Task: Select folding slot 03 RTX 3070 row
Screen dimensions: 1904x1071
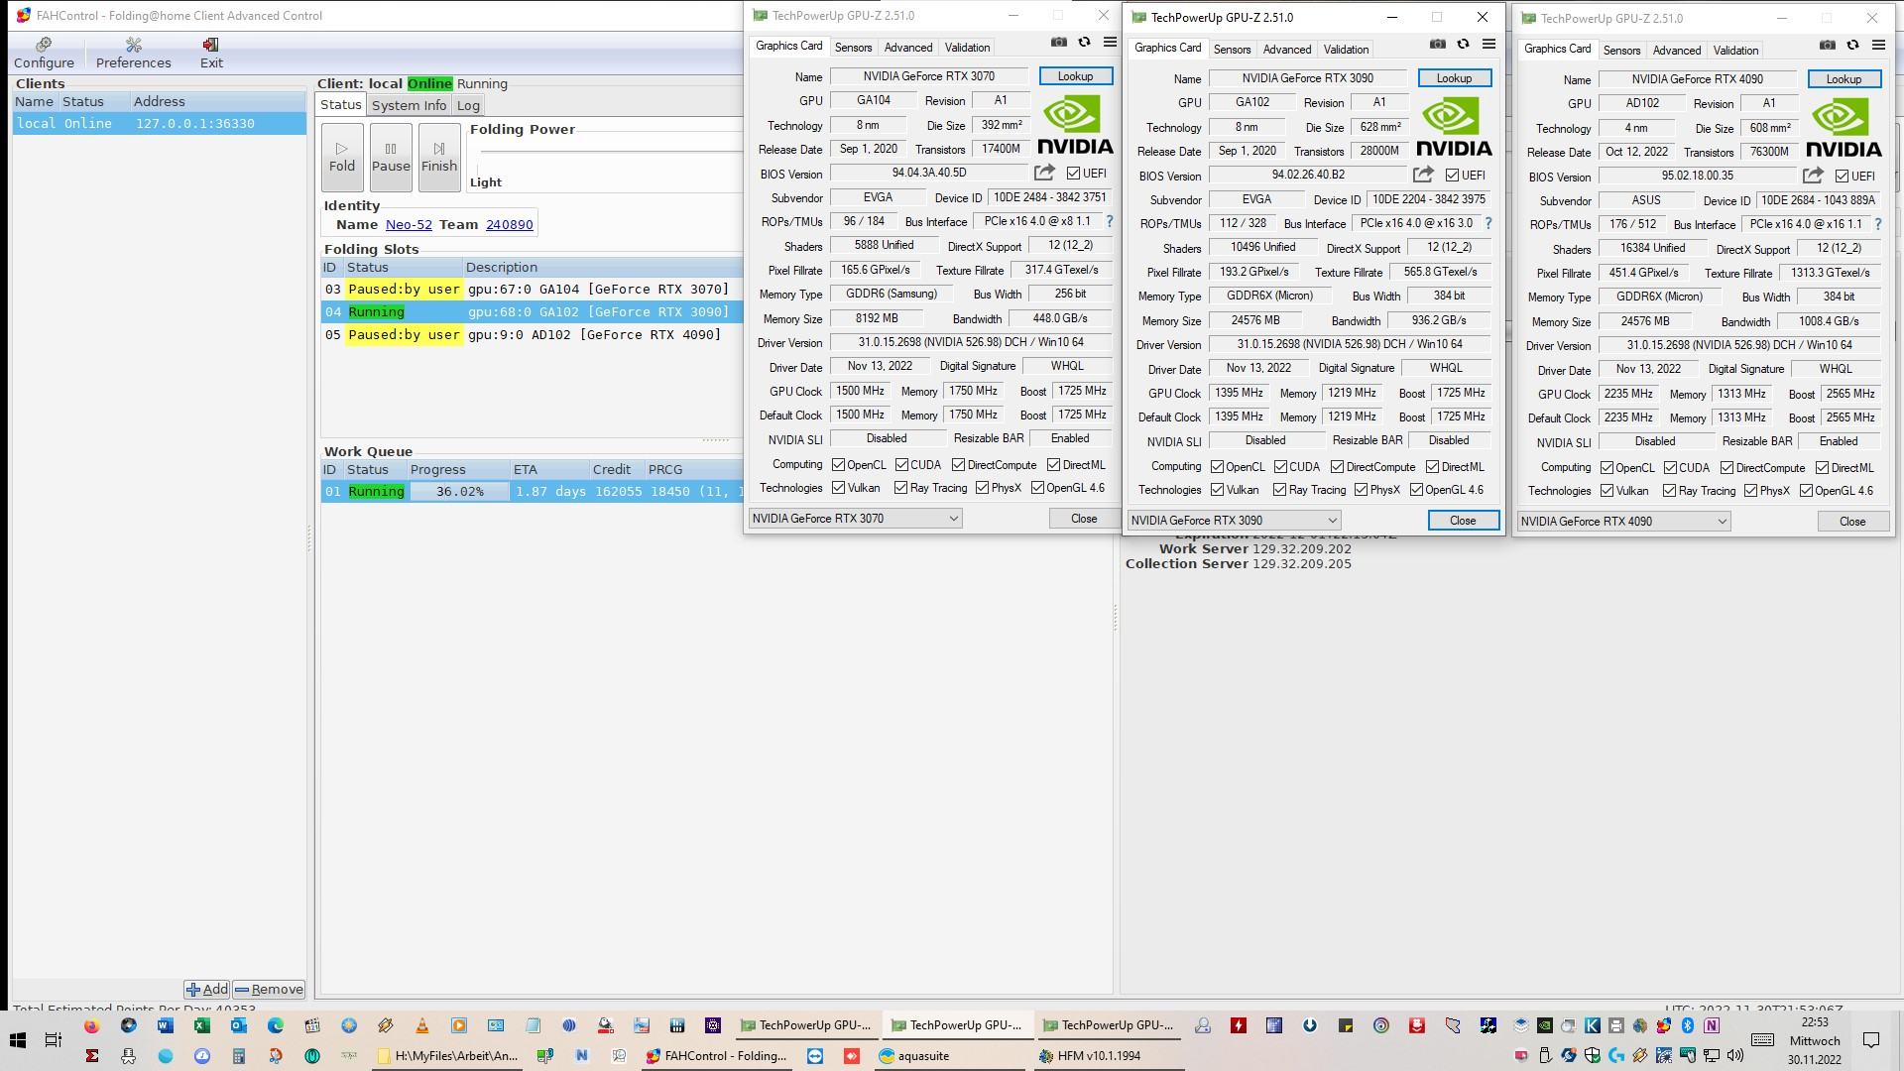Action: [x=532, y=290]
